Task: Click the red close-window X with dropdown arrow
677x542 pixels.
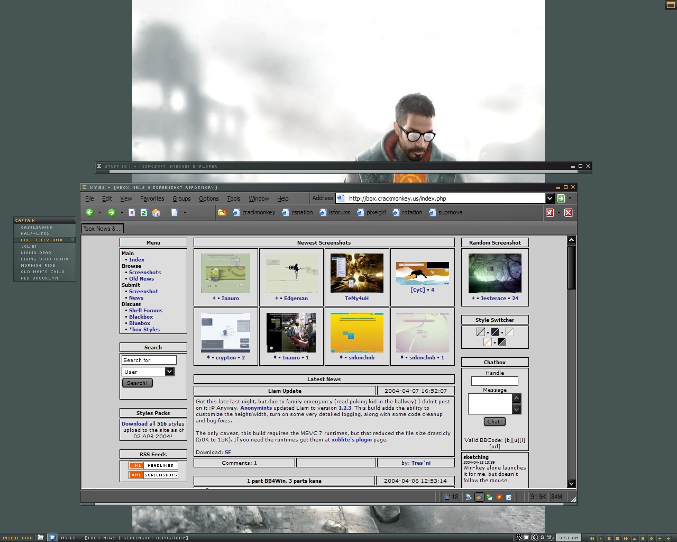Action: pyautogui.click(x=550, y=212)
